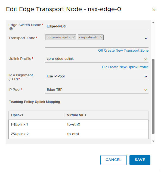Expand the Transport Zone dropdown

click(146, 38)
